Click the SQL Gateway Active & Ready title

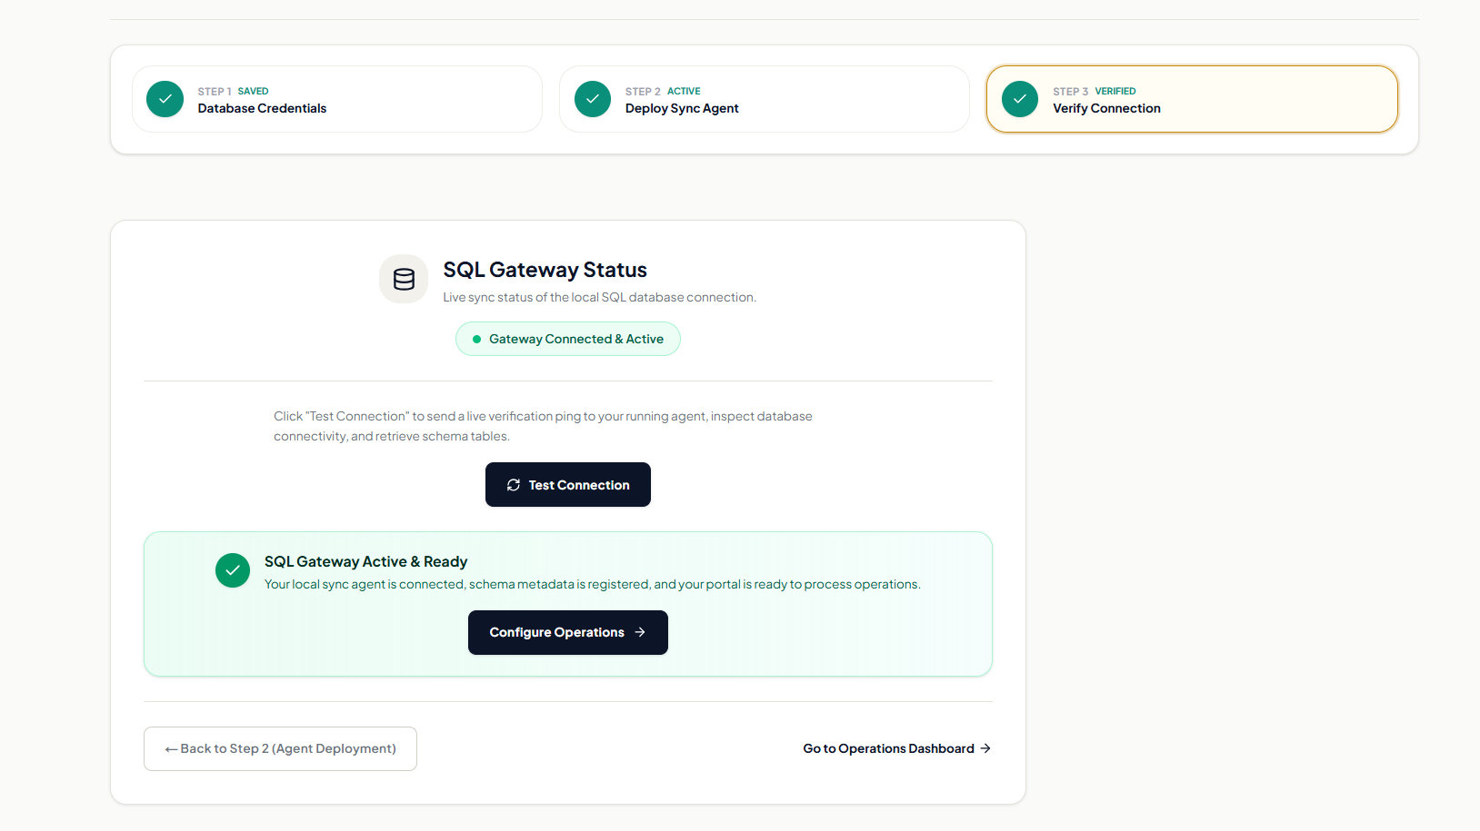point(366,561)
